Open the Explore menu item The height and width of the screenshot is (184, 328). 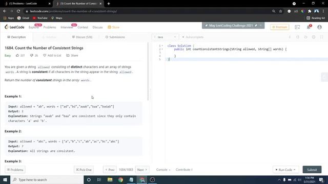[x=33, y=27]
